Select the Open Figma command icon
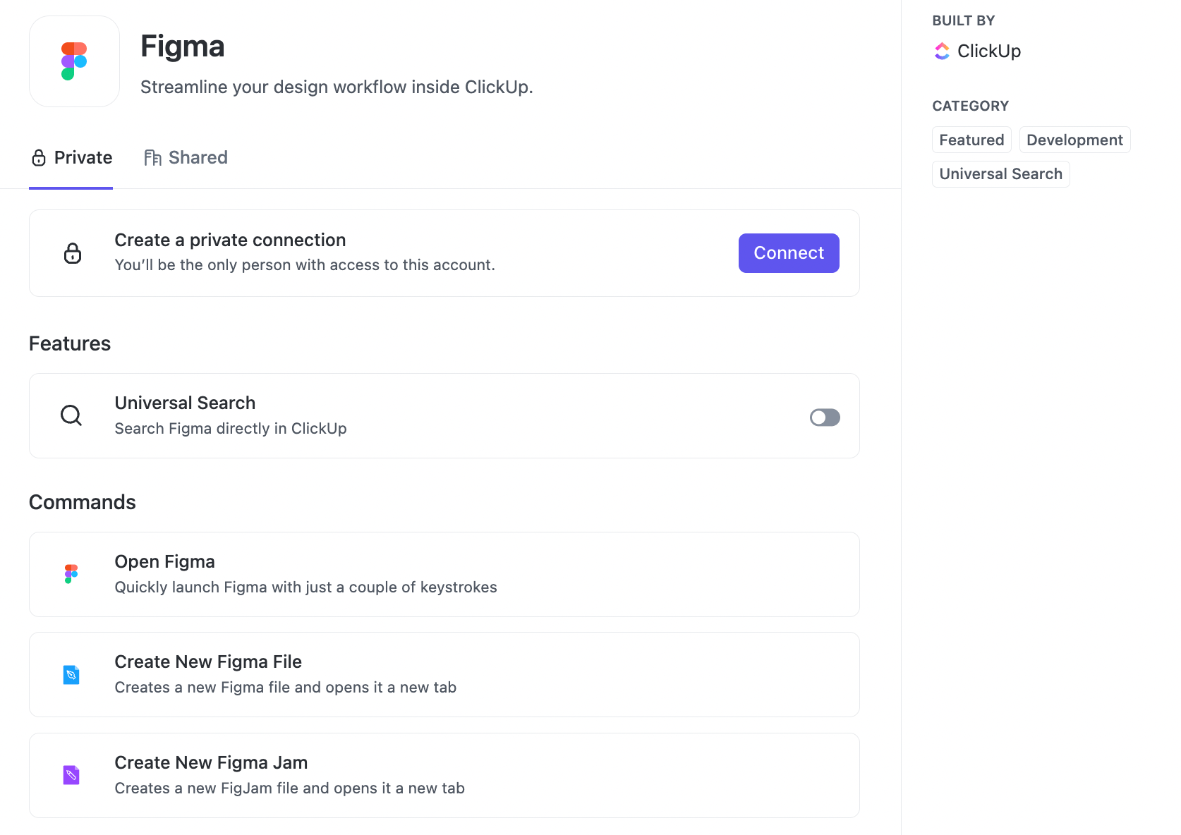 coord(71,573)
